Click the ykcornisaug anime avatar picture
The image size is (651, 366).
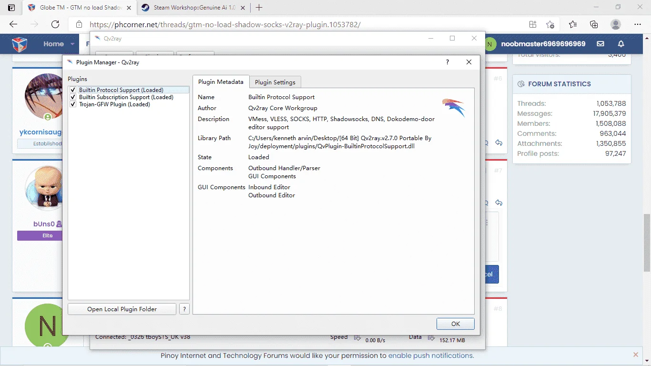[44, 96]
